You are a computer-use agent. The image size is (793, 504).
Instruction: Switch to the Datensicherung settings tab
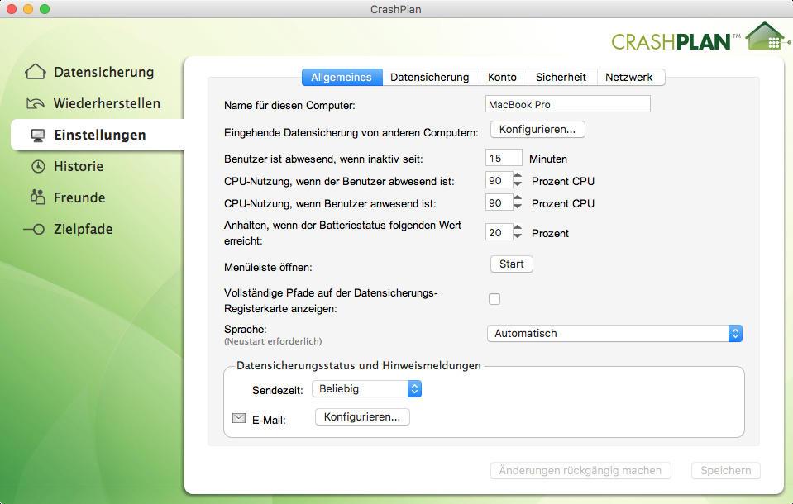[x=430, y=78]
